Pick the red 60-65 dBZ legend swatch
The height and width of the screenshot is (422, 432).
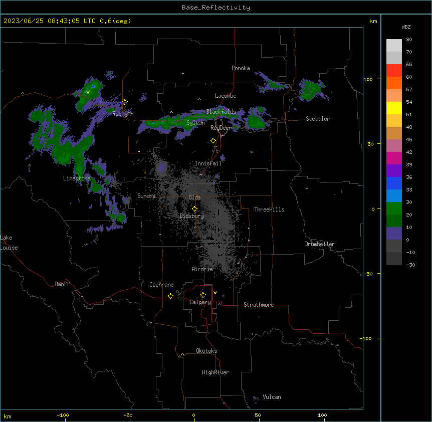coord(394,70)
